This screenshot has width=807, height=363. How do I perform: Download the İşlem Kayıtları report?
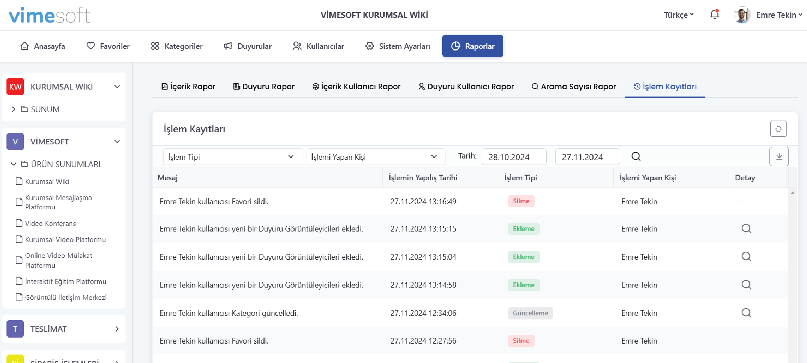tap(779, 156)
